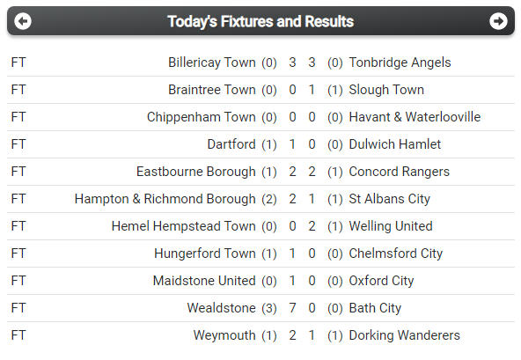Click Eastbourne Borough team name
521x360 pixels.
pos(196,172)
